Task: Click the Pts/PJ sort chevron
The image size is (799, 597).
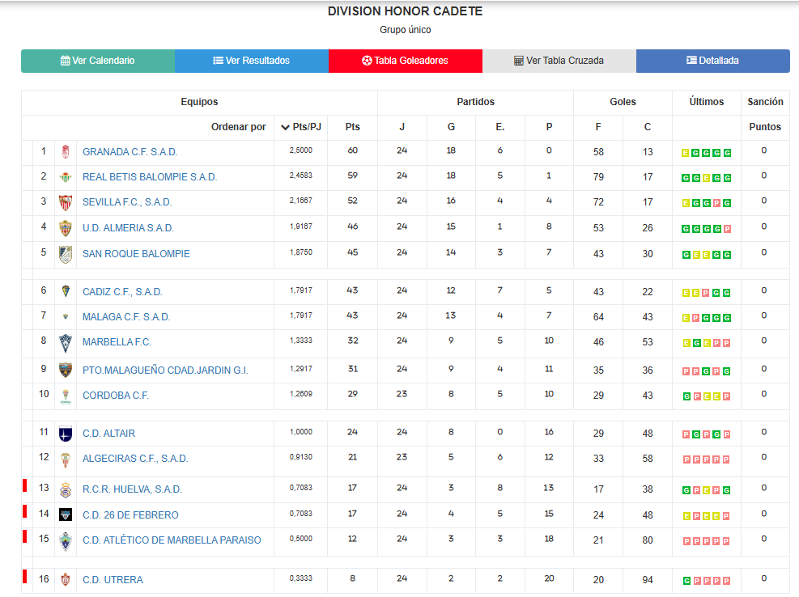Action: point(285,127)
